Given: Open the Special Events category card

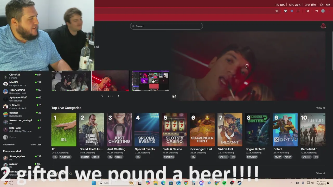Looking at the screenshot, I should (147, 130).
